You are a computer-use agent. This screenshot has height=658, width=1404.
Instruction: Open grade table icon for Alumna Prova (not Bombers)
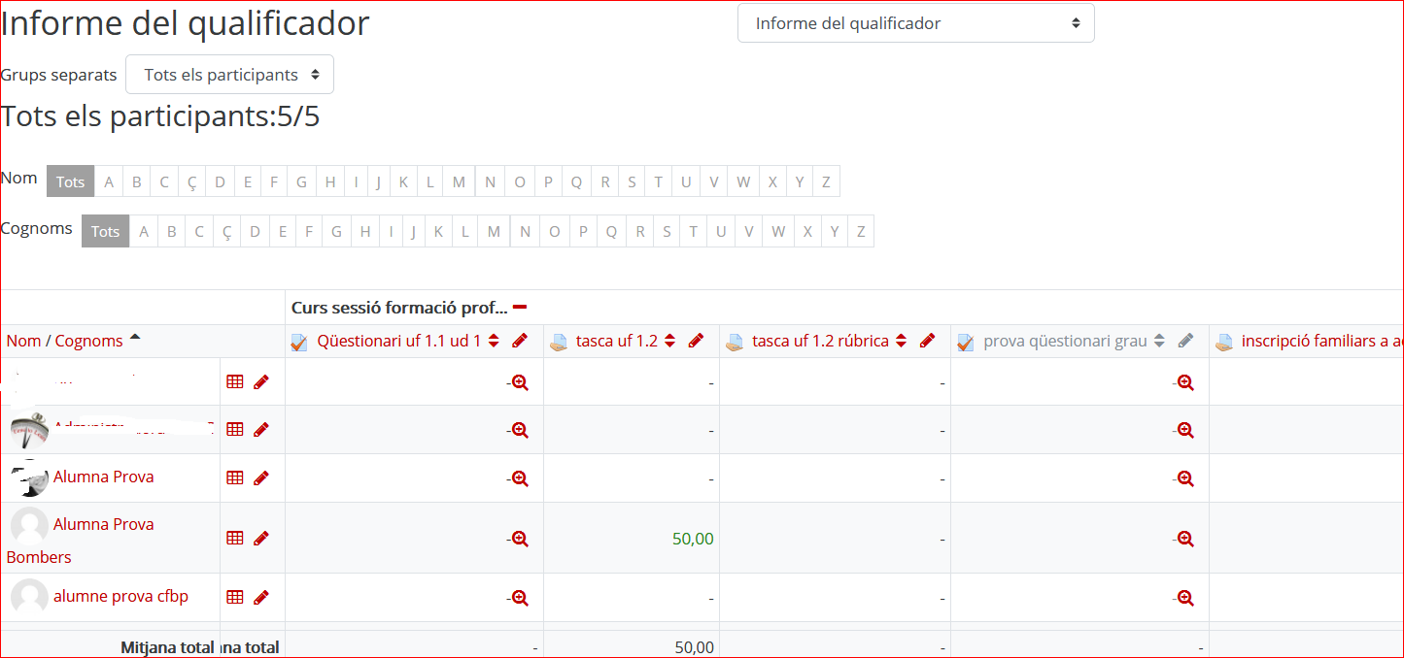pyautogui.click(x=234, y=477)
